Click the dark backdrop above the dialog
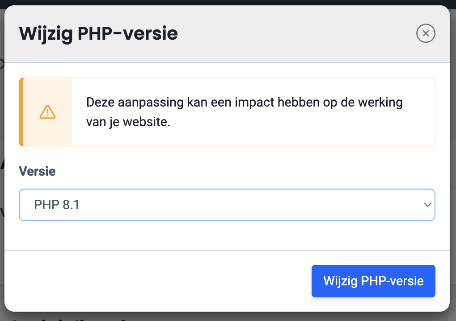This screenshot has width=456, height=321. click(x=224, y=2)
